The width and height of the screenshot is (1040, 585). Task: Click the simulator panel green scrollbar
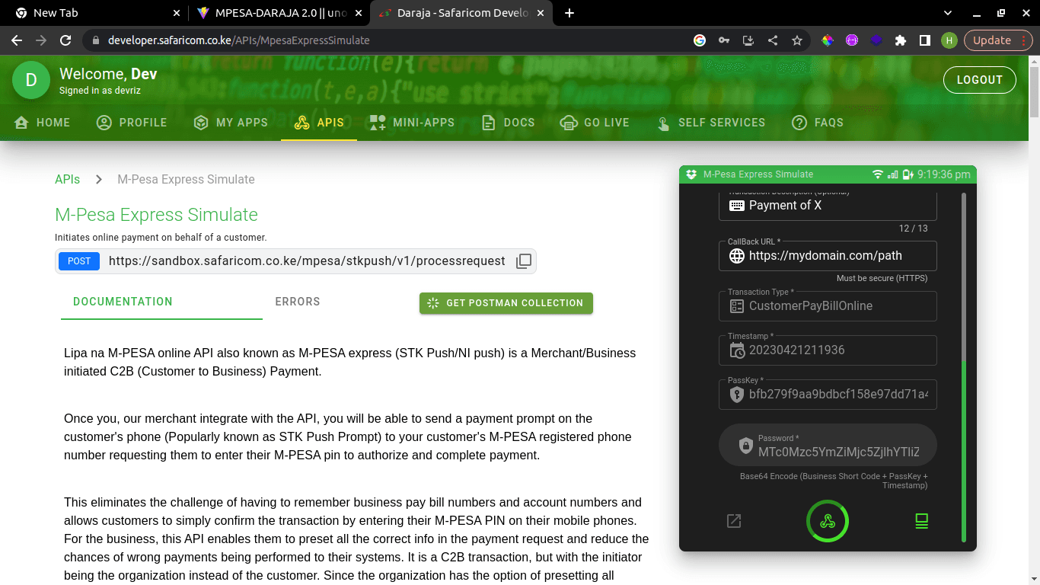963,449
